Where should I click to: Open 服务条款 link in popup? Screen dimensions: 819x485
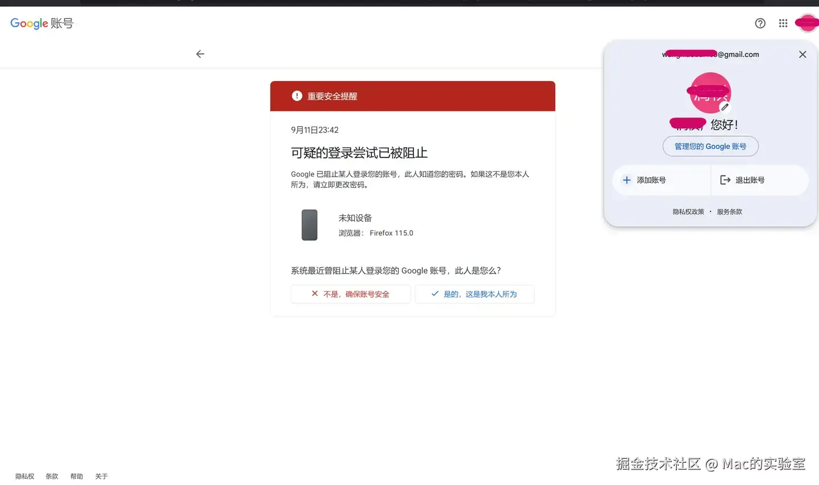[x=729, y=212]
